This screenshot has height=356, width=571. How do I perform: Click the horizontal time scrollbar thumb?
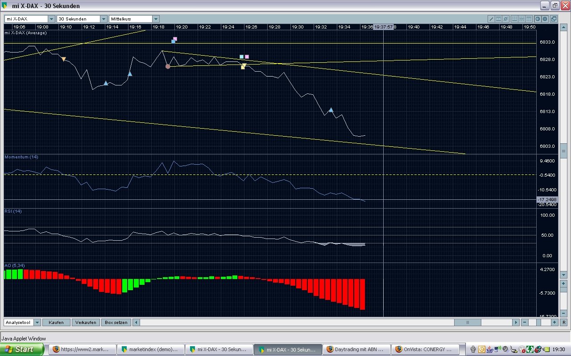(468, 322)
